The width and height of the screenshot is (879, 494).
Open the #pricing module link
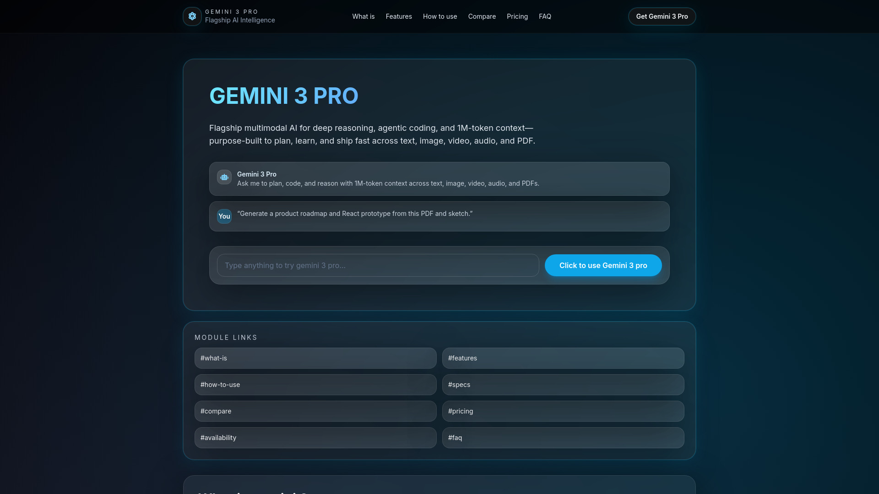[x=563, y=411]
